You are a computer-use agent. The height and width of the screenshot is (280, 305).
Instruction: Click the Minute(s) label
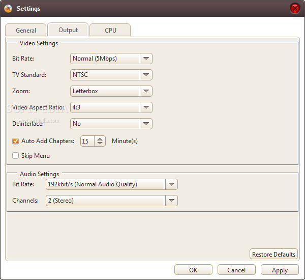click(x=125, y=141)
